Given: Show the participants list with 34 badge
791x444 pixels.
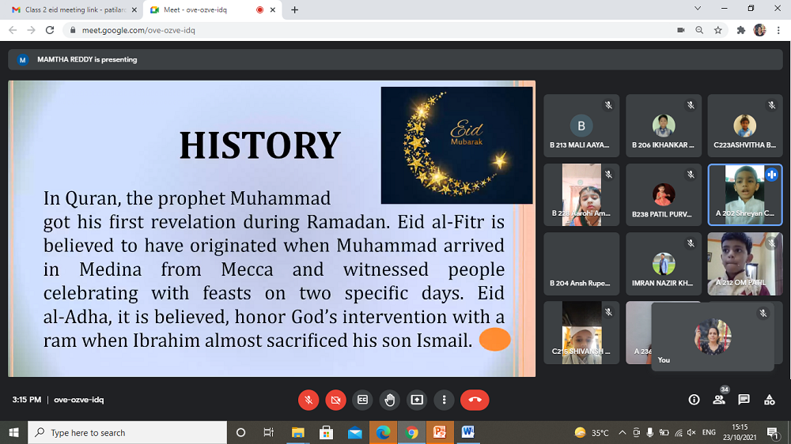Looking at the screenshot, I should click(x=719, y=400).
